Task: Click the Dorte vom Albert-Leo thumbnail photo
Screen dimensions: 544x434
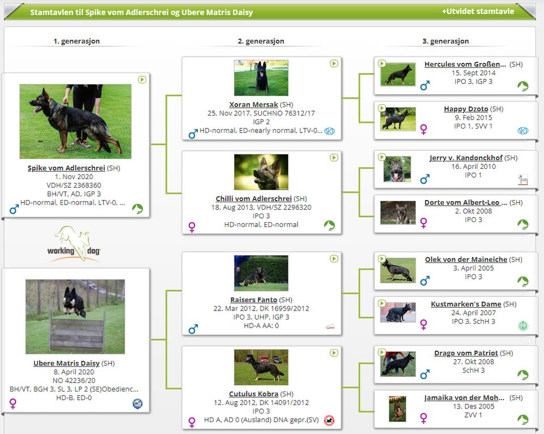Action: (x=398, y=212)
